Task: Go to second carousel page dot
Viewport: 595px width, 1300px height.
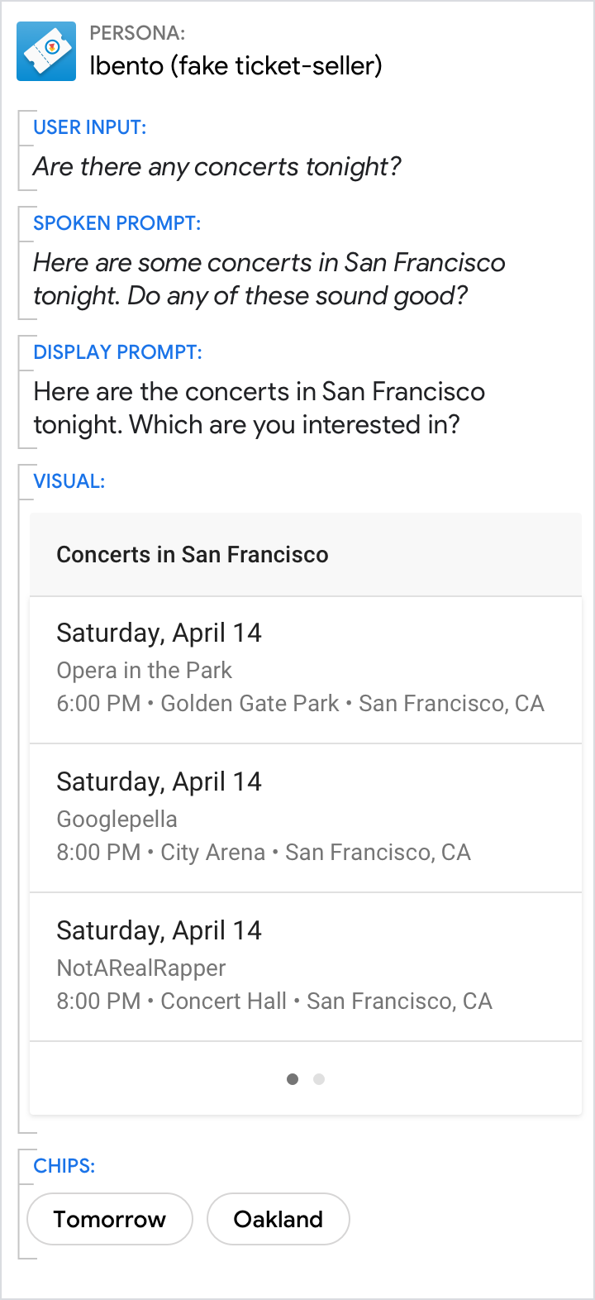Action: pos(319,1079)
